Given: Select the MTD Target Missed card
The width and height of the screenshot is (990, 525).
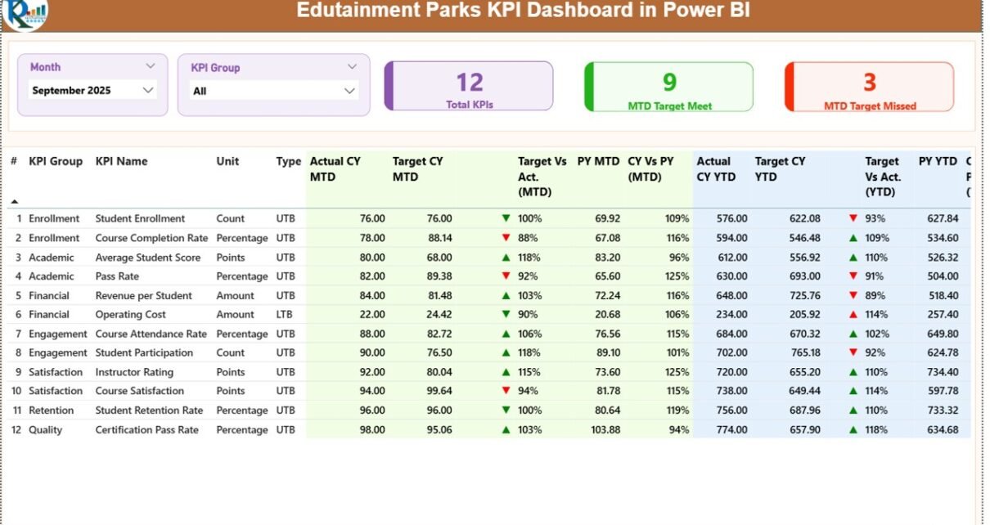Looking at the screenshot, I should [870, 87].
